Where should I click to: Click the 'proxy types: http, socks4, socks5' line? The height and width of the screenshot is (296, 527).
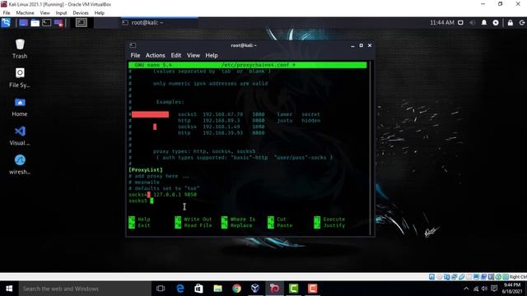[204, 151]
